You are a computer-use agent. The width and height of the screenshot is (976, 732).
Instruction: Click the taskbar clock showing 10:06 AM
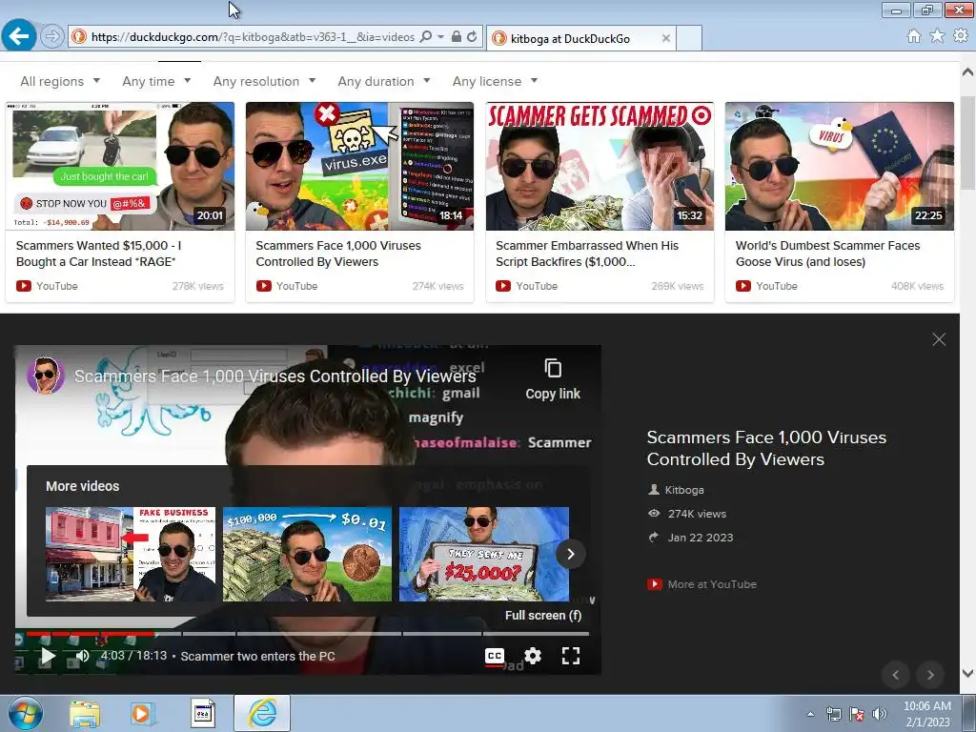927,714
